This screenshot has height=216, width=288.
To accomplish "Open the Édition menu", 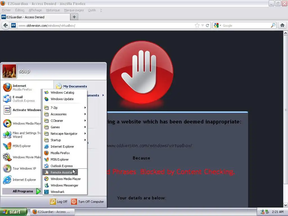I will 20,10.
